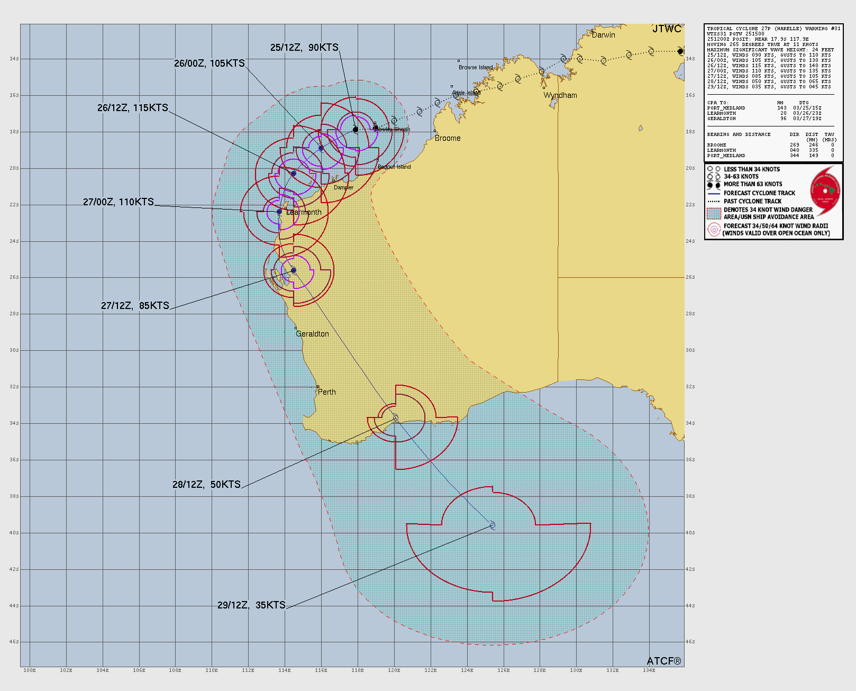This screenshot has width=856, height=691.
Task: Click the 27/12Z forecast position dot
Action: [294, 270]
